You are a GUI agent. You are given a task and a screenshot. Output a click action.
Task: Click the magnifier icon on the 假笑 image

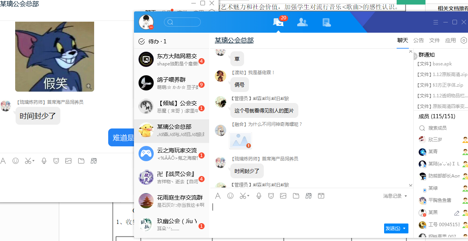point(88,86)
